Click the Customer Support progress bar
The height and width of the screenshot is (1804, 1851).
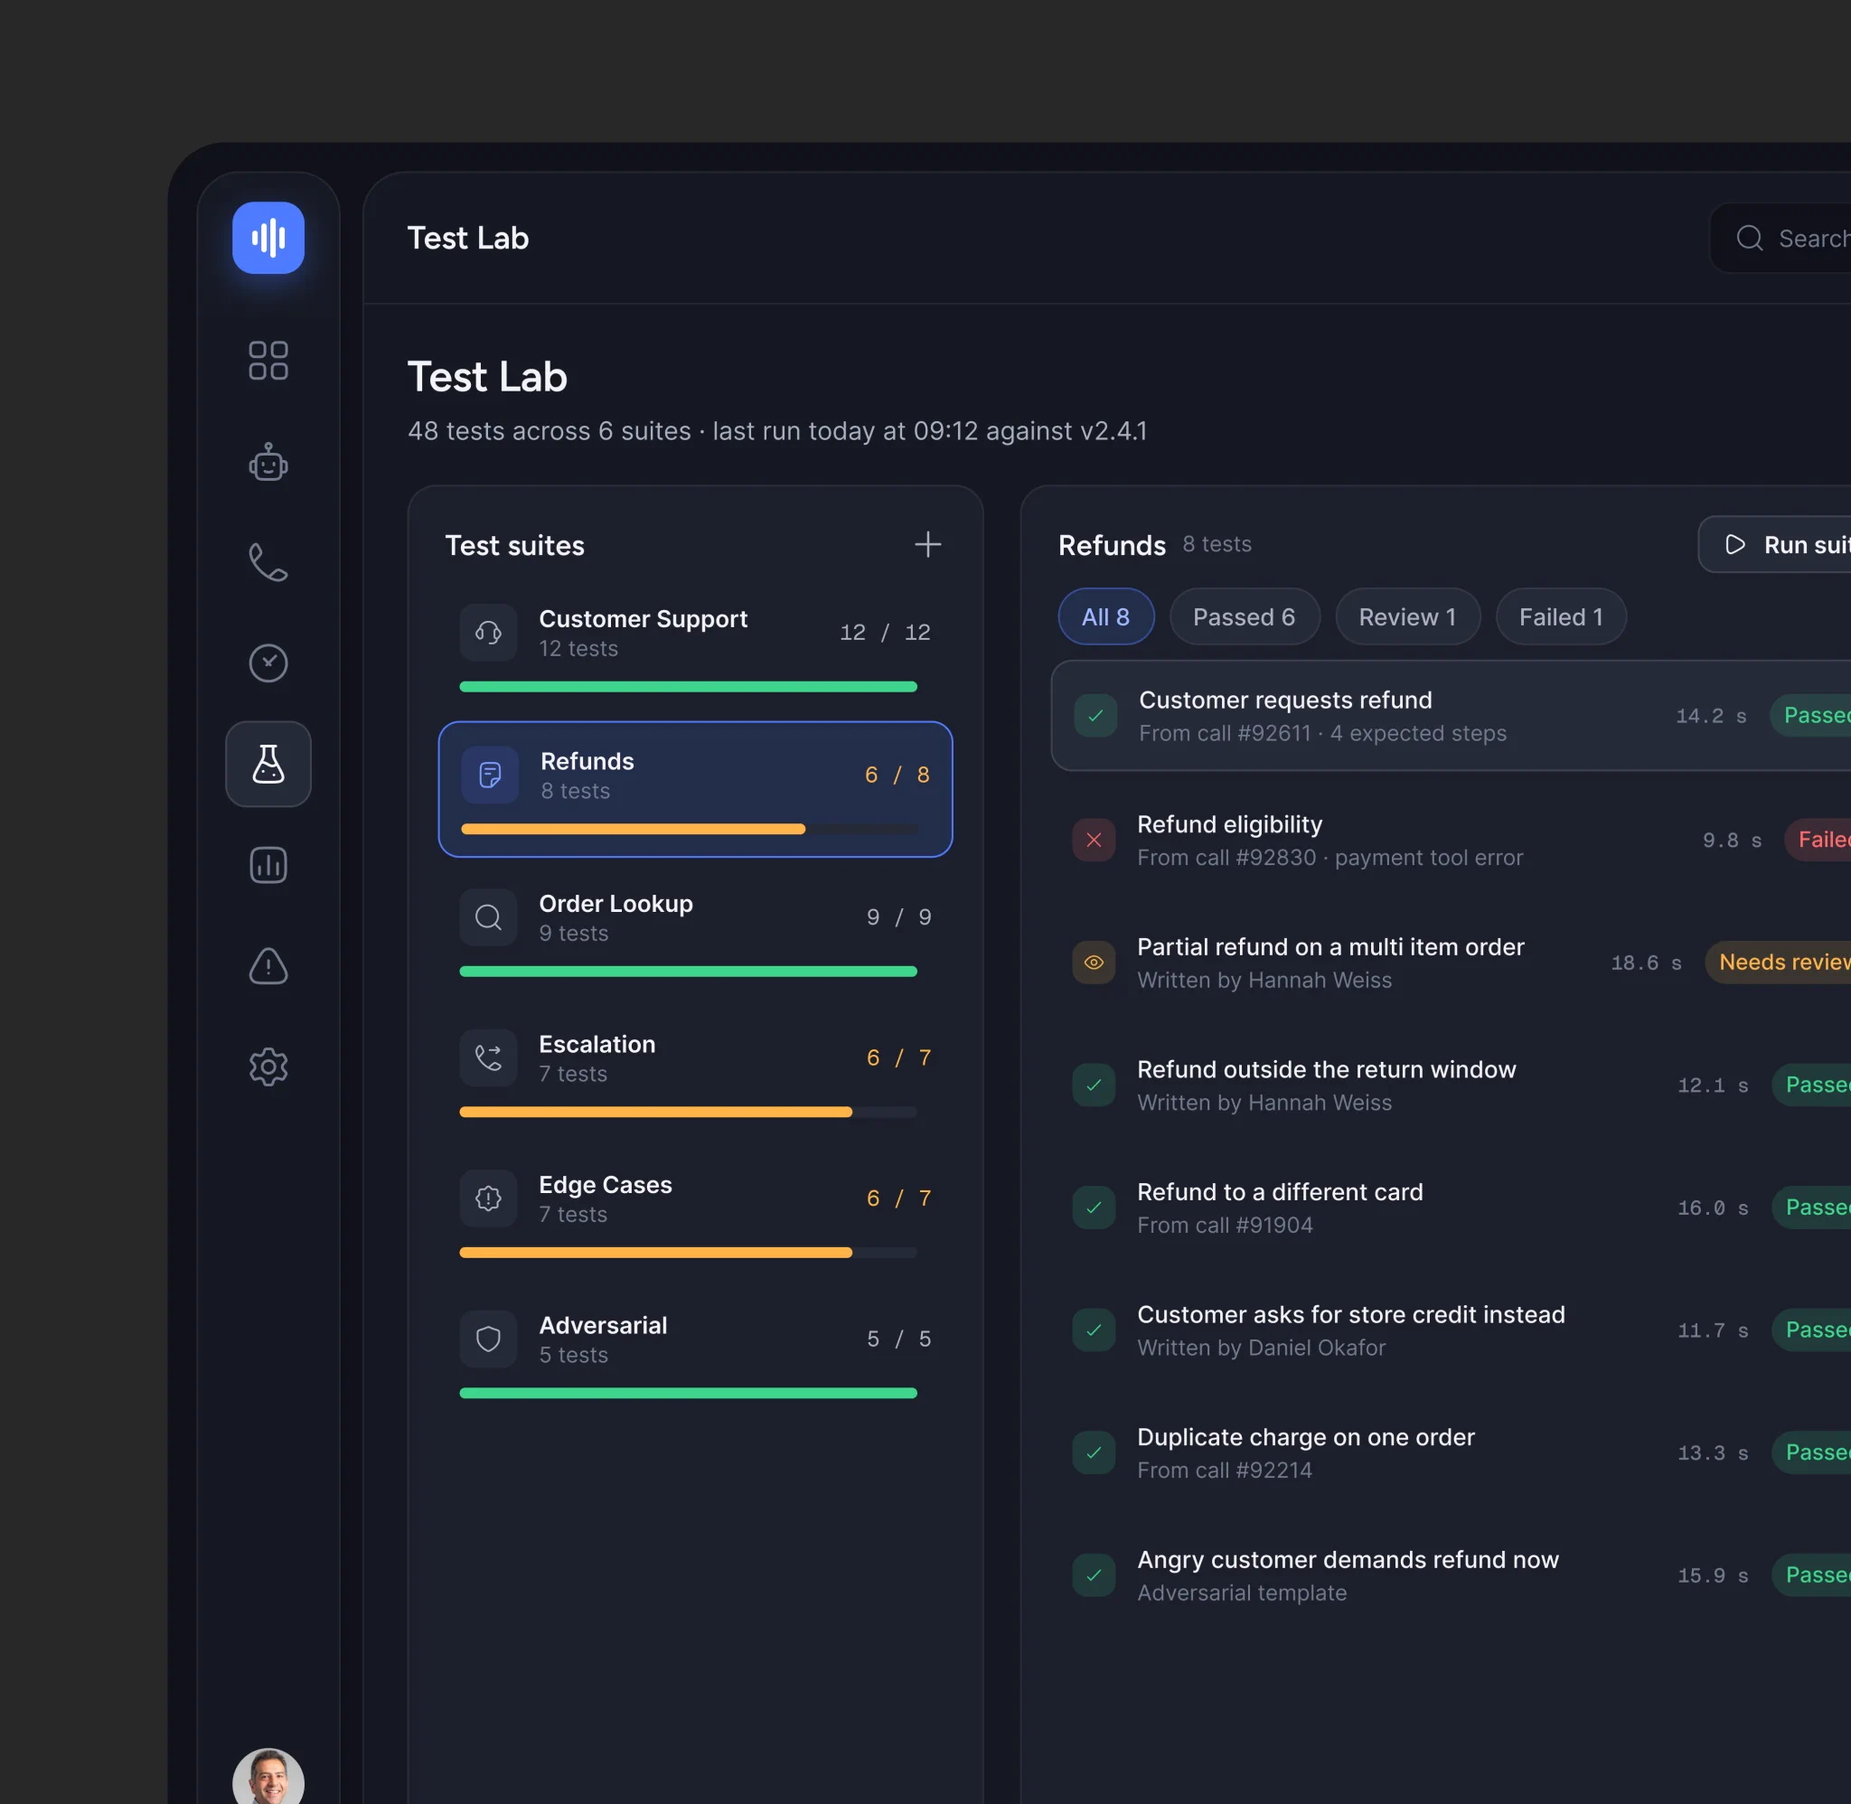688,687
